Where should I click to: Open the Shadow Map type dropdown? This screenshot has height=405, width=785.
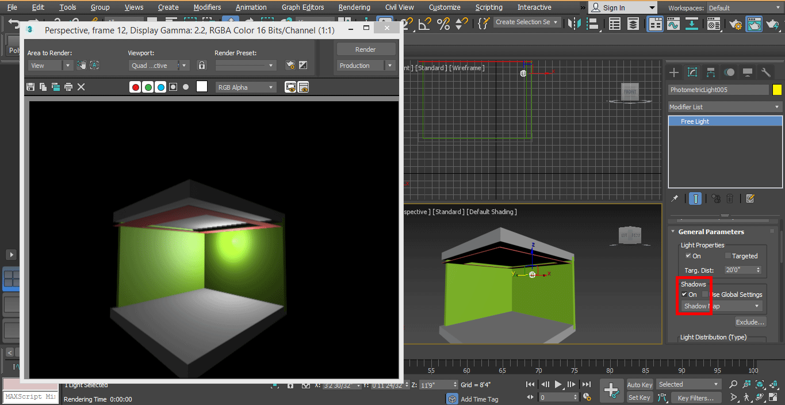721,306
